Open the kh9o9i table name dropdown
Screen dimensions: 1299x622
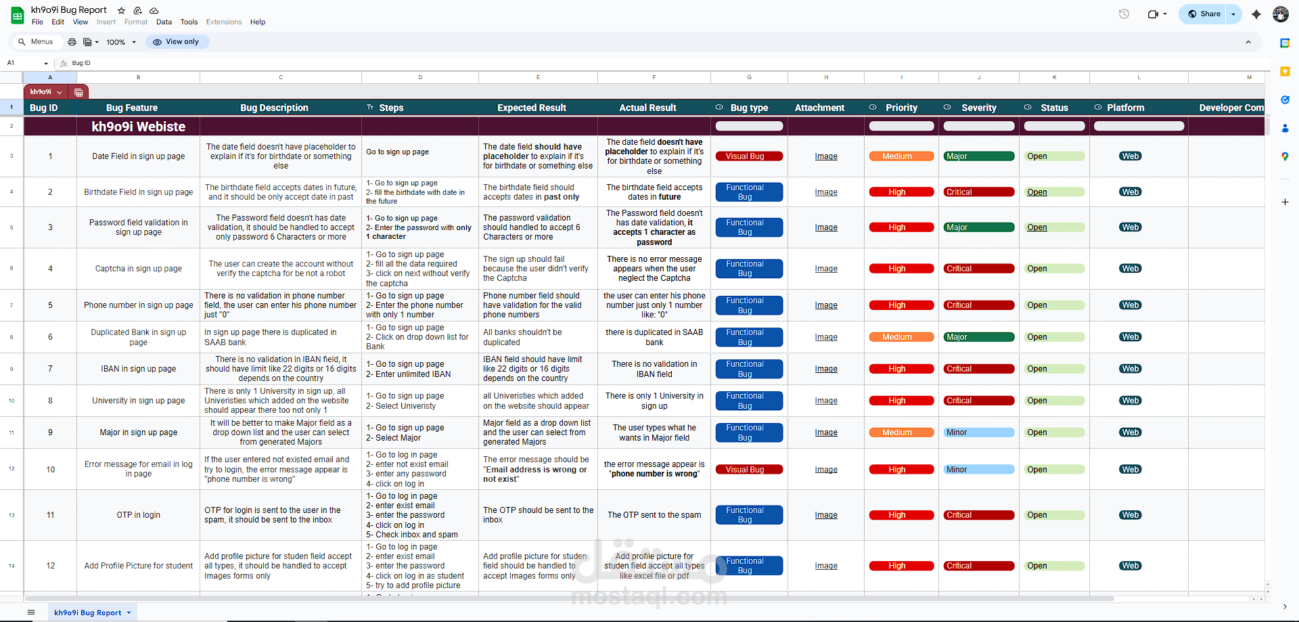60,92
